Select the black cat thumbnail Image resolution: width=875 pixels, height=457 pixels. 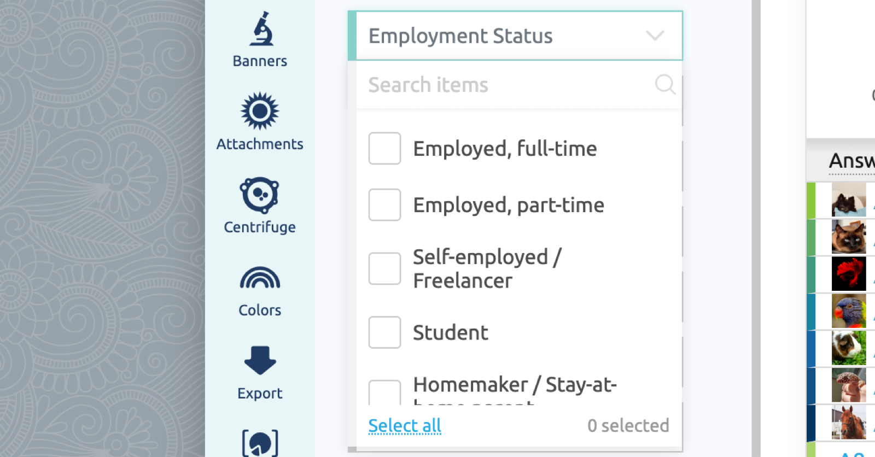tap(849, 200)
